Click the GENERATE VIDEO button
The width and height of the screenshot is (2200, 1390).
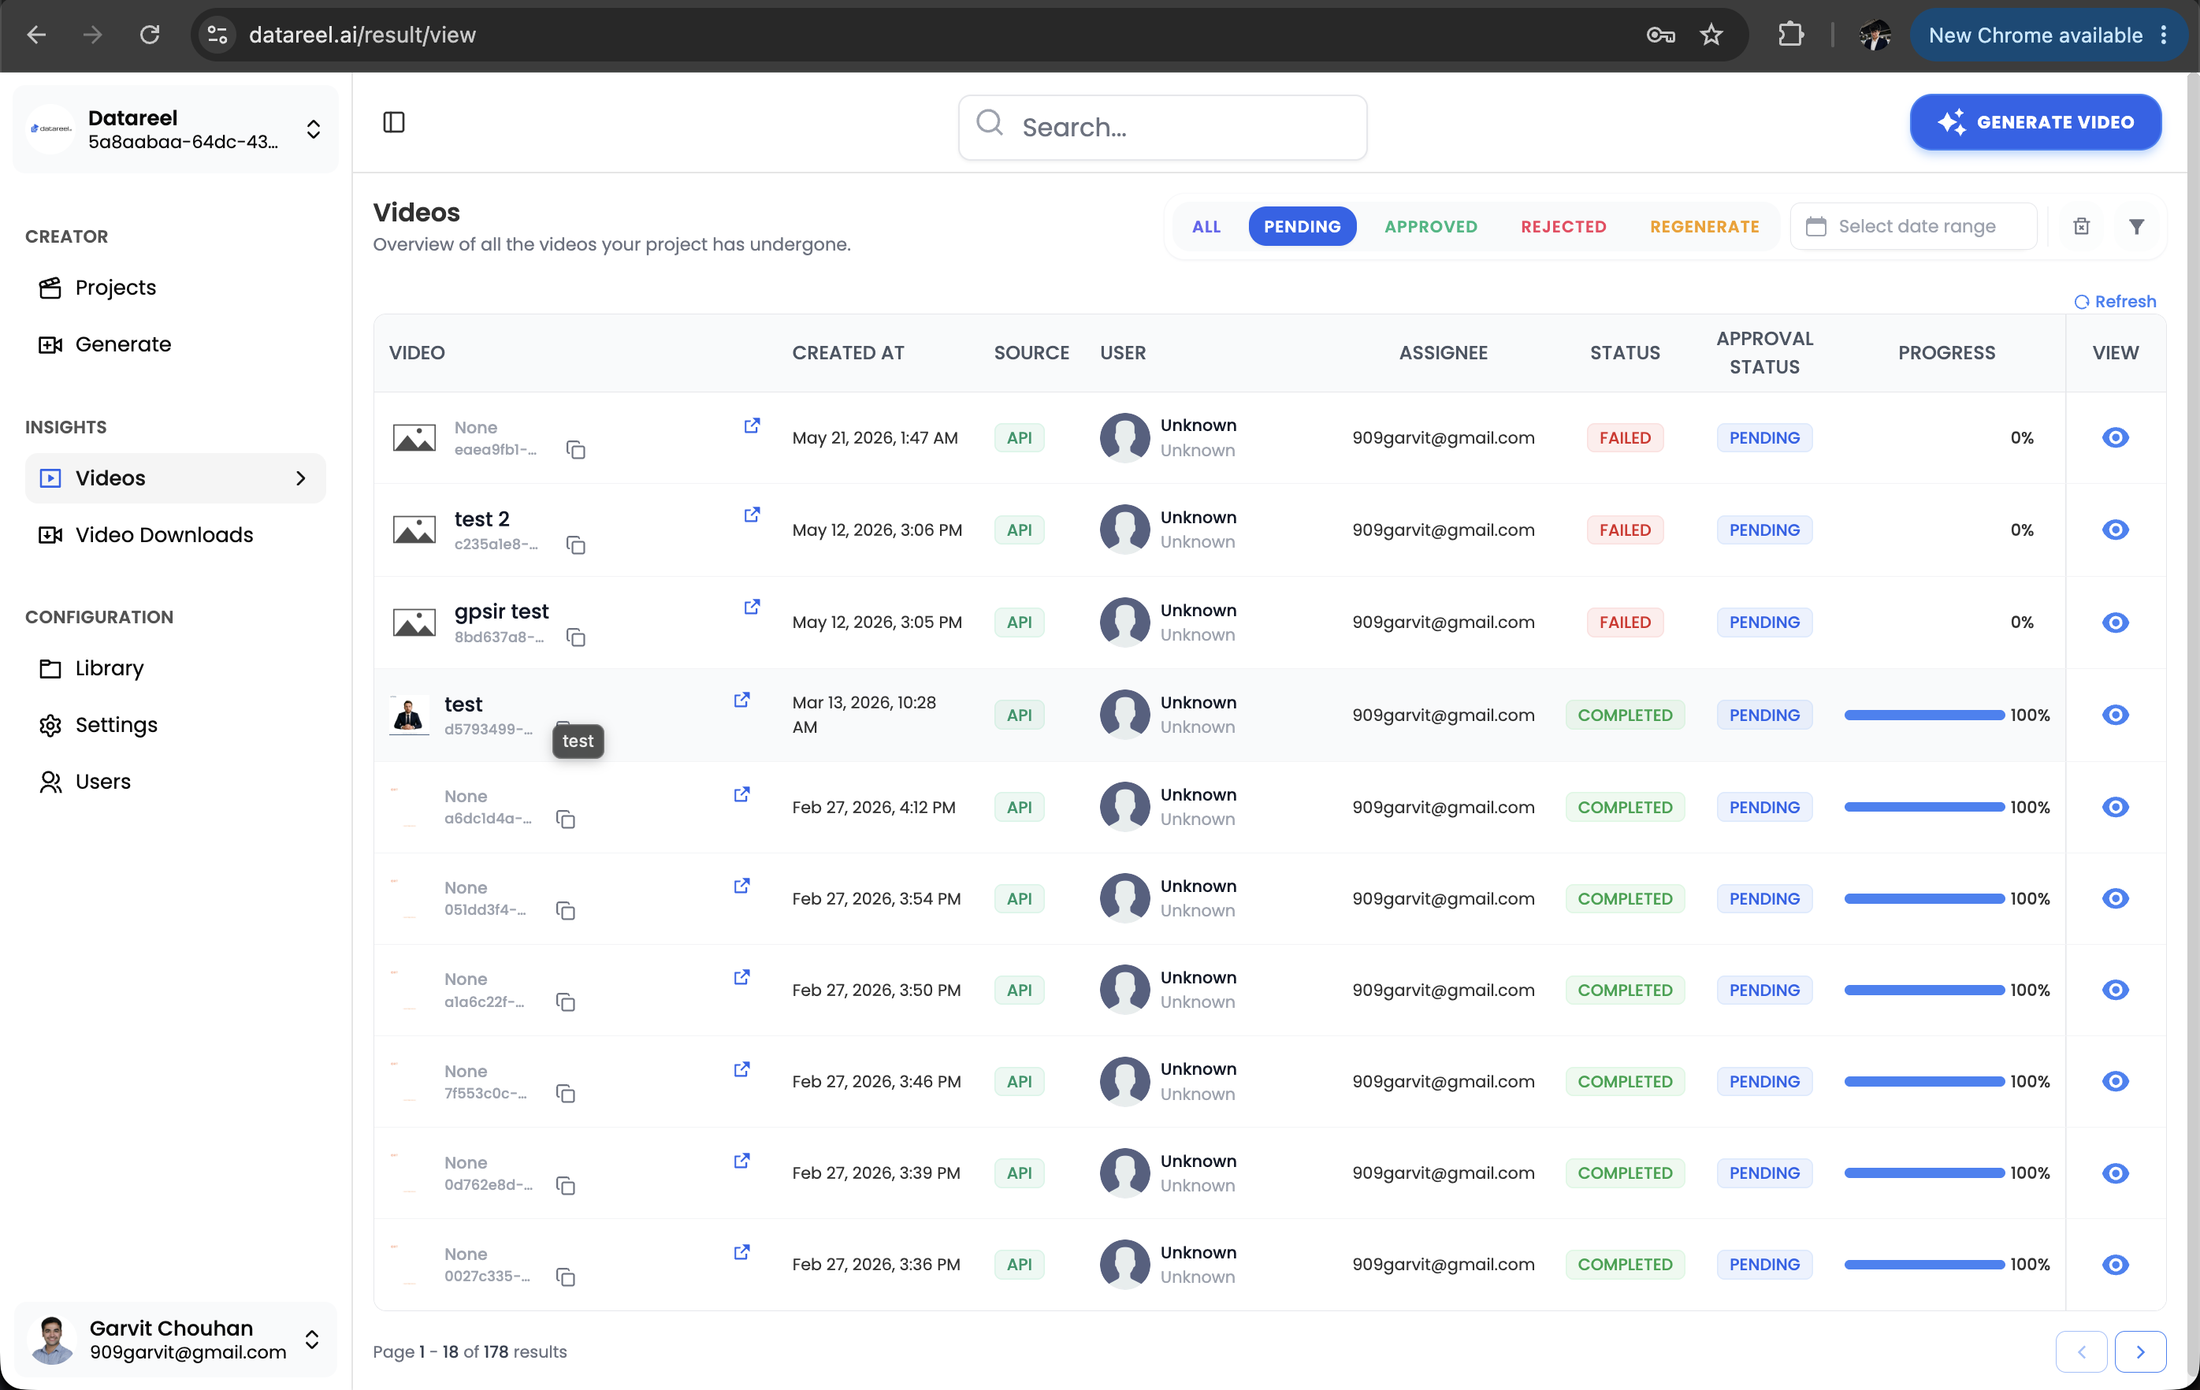click(2035, 122)
